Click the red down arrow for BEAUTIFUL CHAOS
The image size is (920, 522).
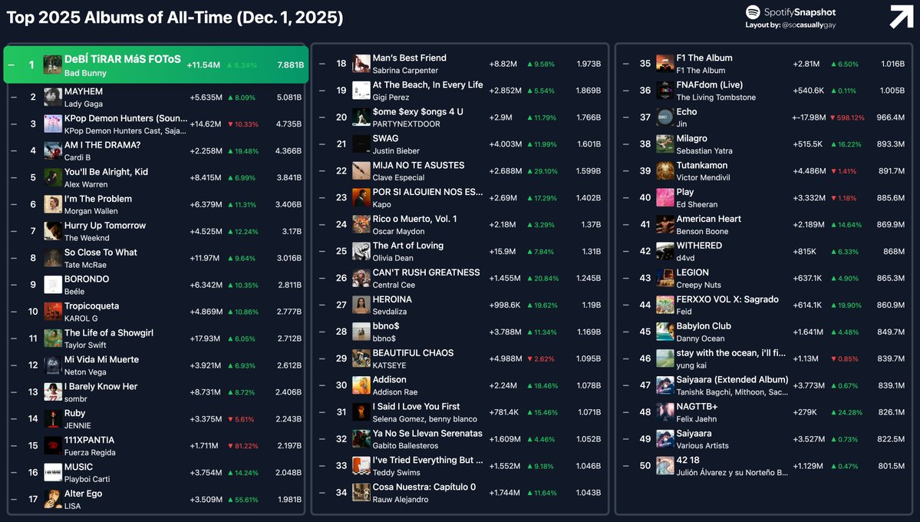click(x=529, y=358)
